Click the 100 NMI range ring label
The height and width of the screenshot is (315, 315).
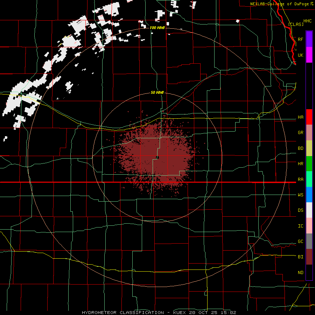[157, 28]
